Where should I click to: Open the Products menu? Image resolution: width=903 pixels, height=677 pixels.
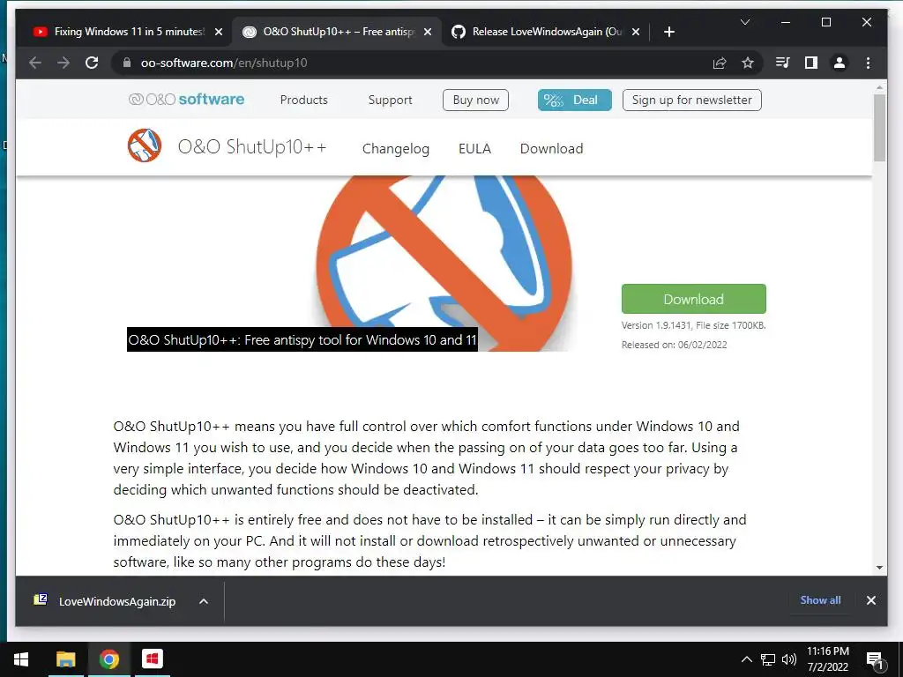click(x=303, y=100)
